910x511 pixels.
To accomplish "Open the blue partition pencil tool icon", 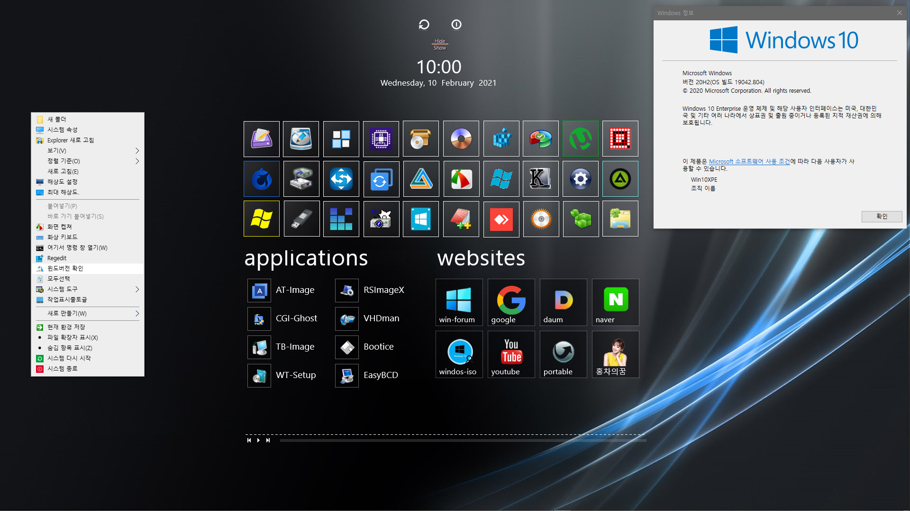I will 301,139.
